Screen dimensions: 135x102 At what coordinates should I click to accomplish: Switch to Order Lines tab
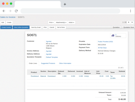(33, 64)
